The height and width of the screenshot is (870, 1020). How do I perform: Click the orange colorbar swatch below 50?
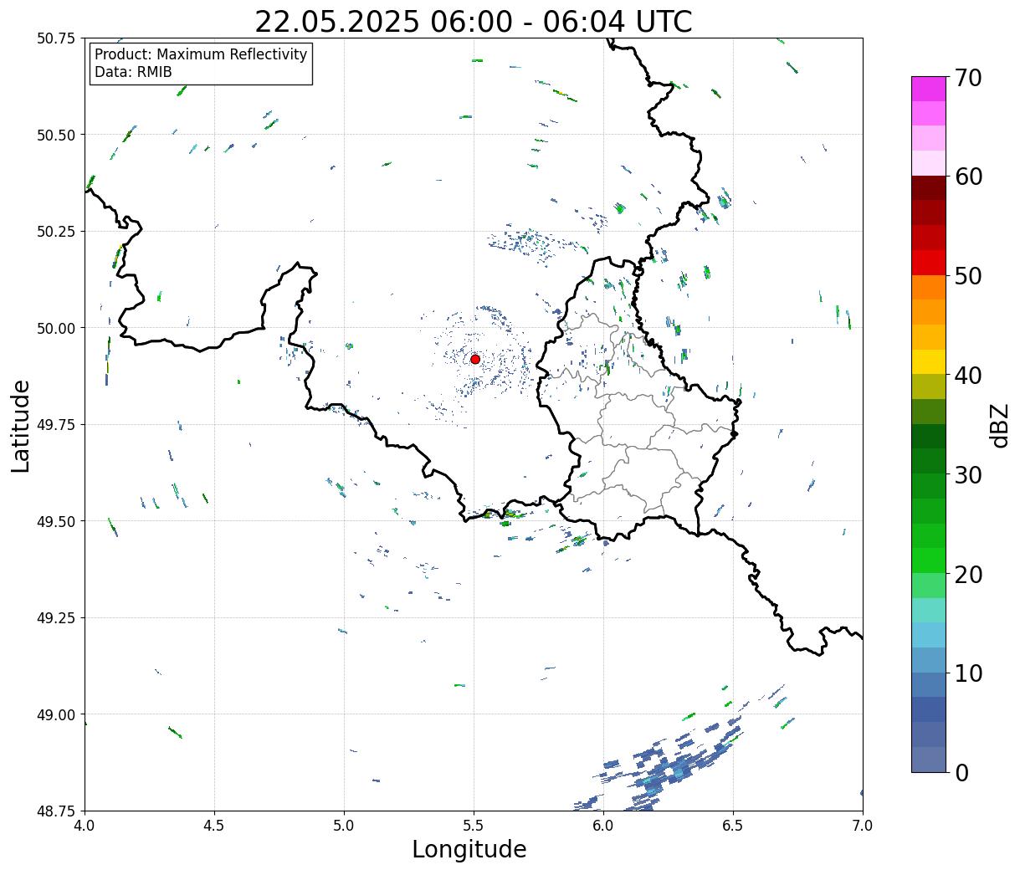(929, 288)
